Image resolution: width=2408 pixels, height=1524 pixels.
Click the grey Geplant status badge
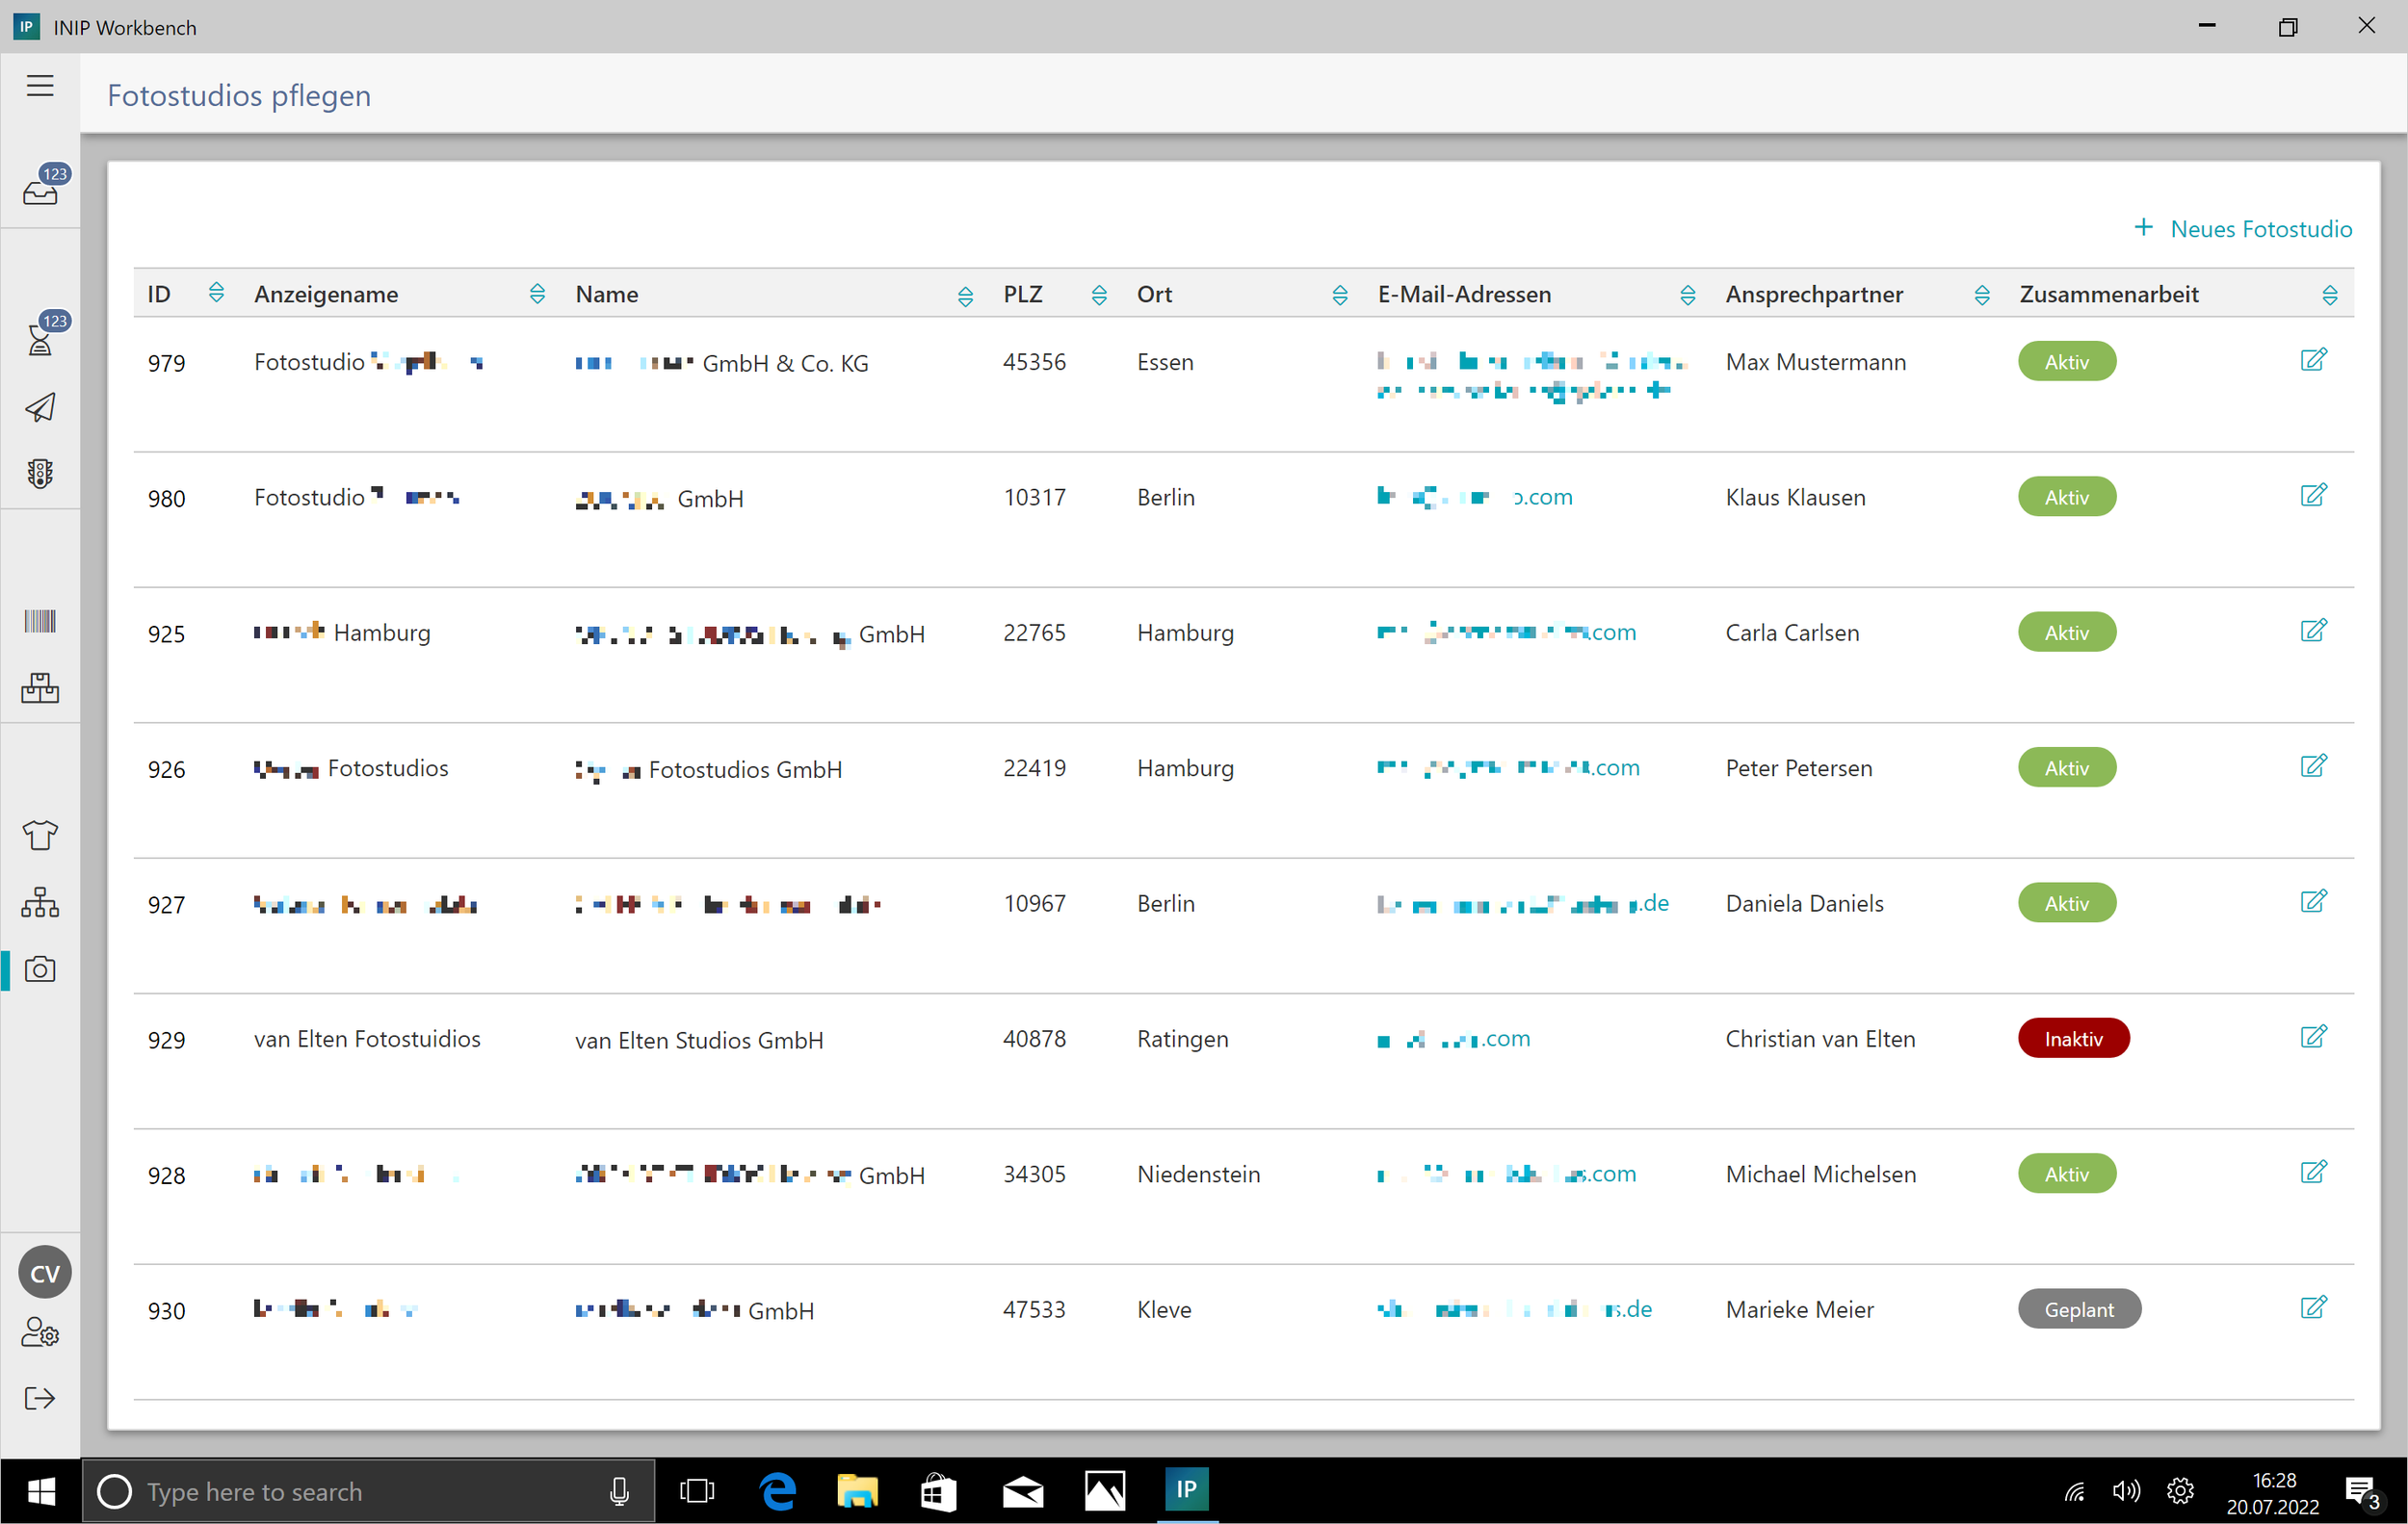coord(2078,1309)
